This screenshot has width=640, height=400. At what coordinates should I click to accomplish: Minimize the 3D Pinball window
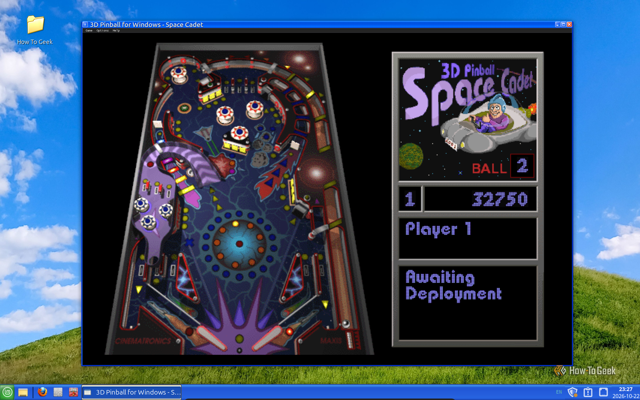pos(557,24)
